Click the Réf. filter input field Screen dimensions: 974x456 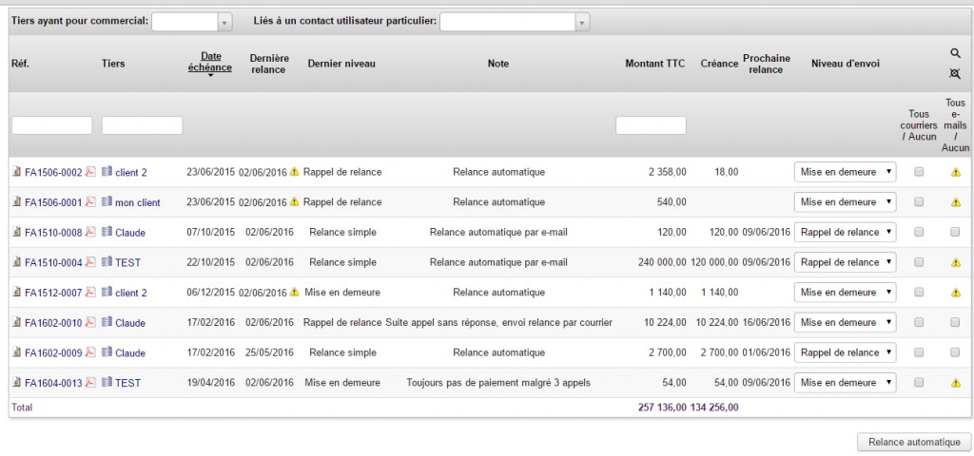pyautogui.click(x=51, y=125)
